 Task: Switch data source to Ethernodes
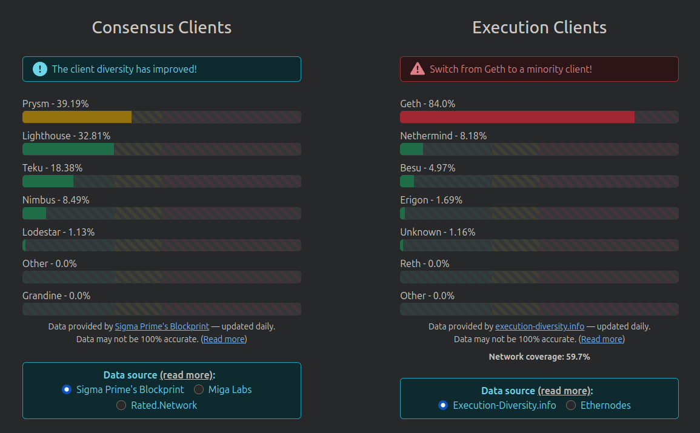pos(570,405)
